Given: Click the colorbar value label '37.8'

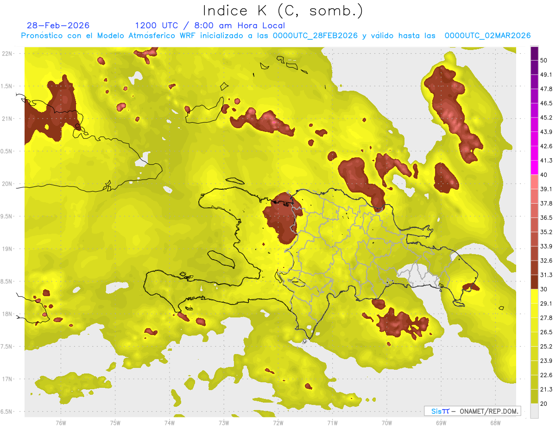Looking at the screenshot, I should [x=546, y=203].
